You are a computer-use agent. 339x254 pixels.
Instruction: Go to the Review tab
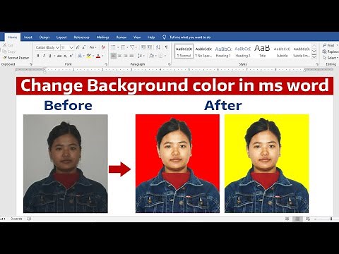[121, 37]
